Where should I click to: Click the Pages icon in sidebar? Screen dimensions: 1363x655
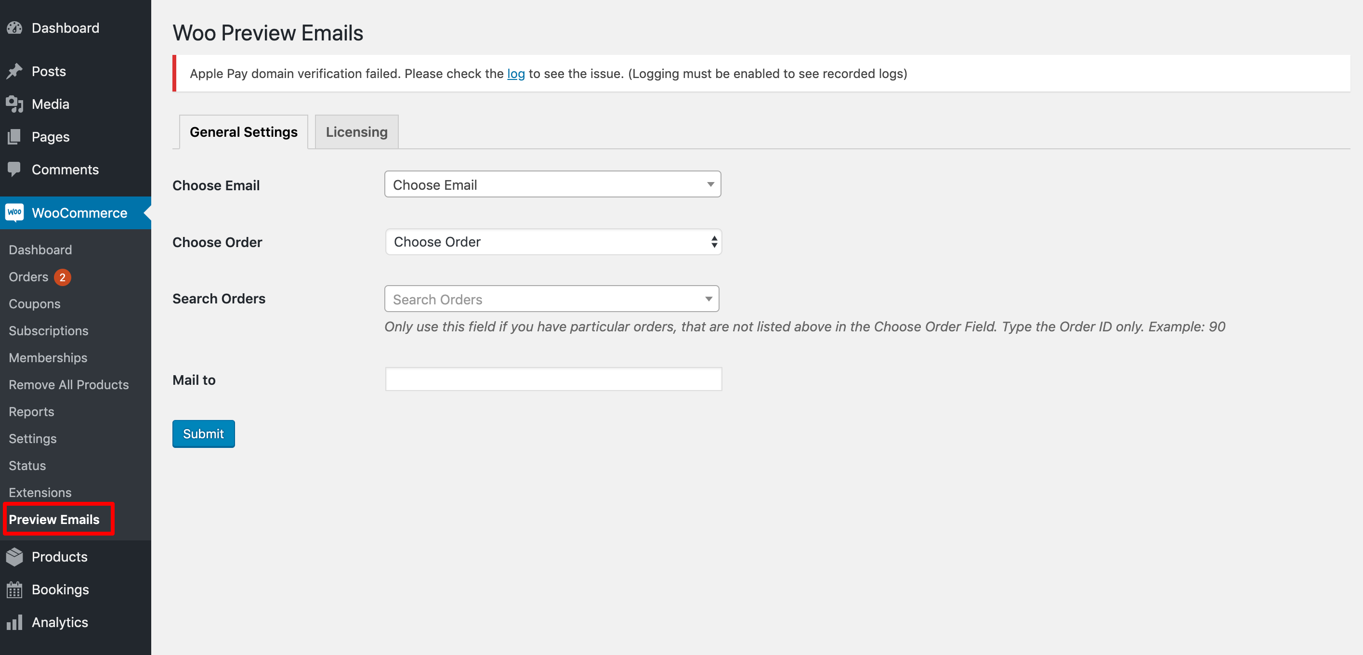tap(15, 137)
